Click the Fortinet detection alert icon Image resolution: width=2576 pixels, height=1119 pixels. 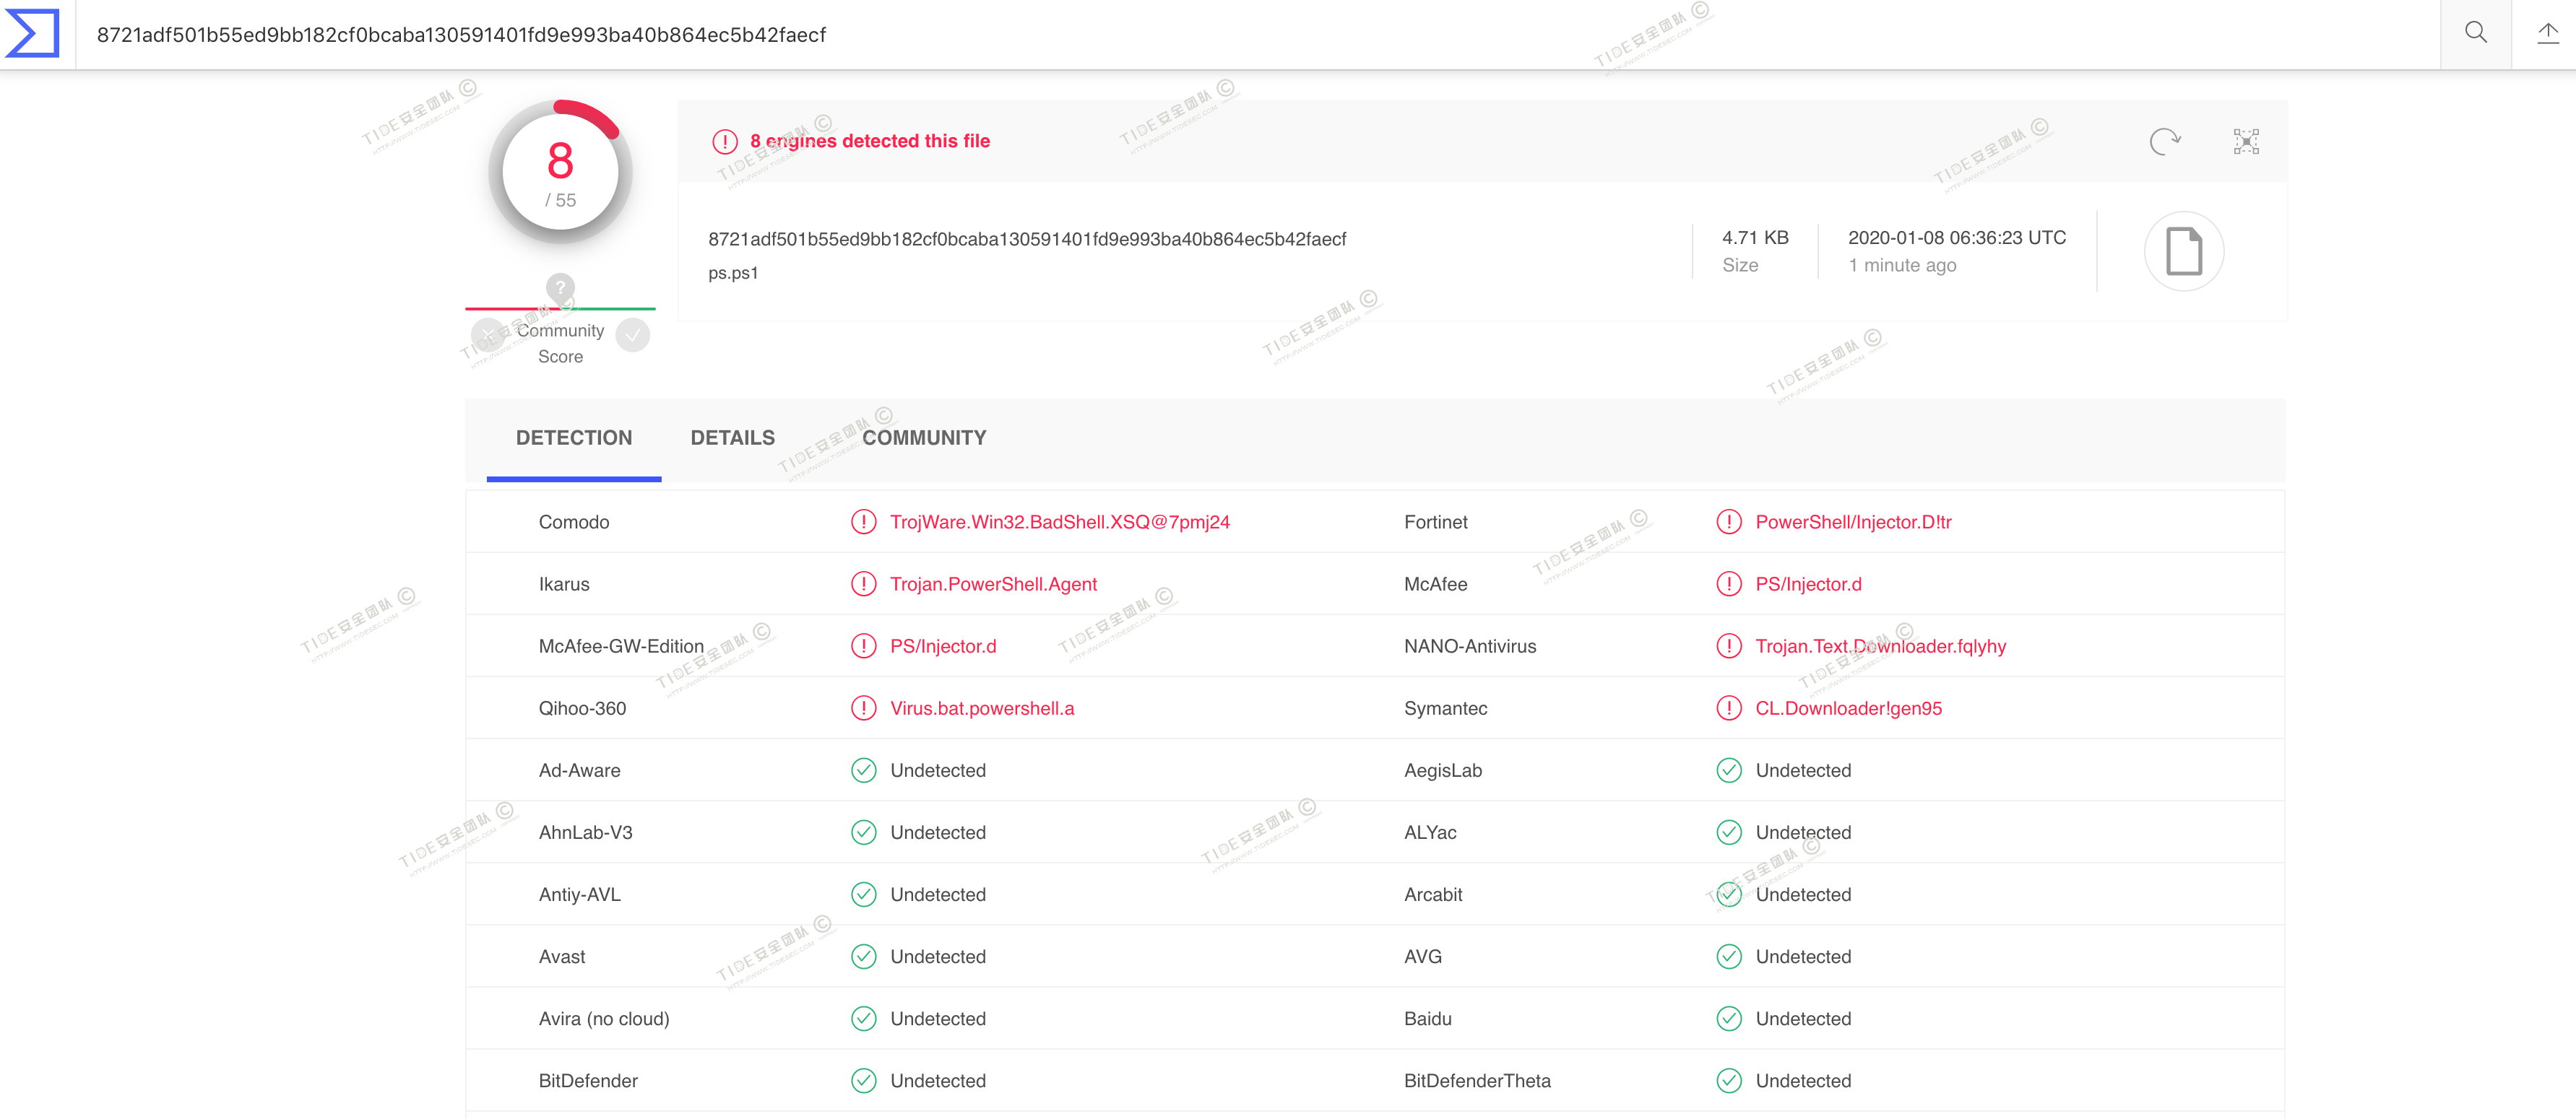pos(1728,521)
